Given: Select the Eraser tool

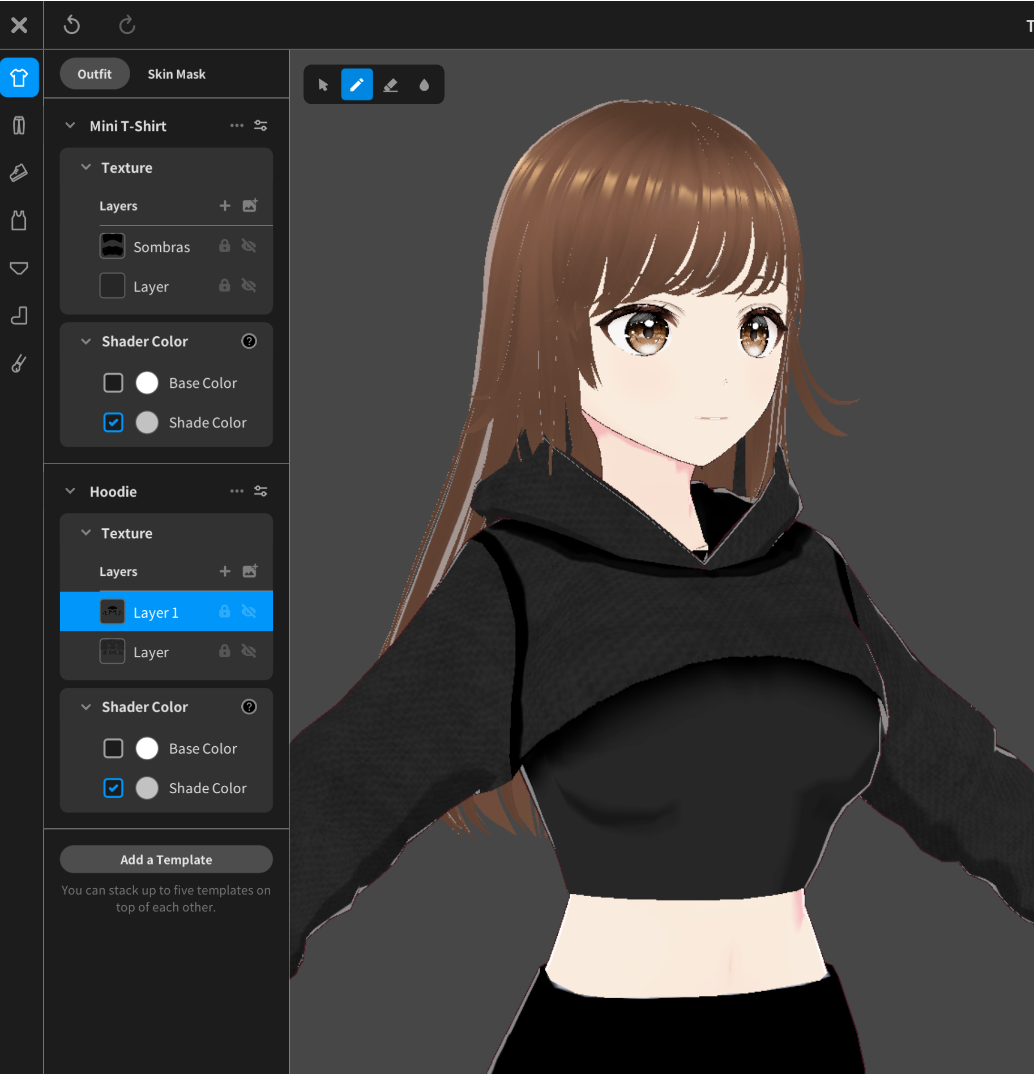Looking at the screenshot, I should tap(391, 85).
